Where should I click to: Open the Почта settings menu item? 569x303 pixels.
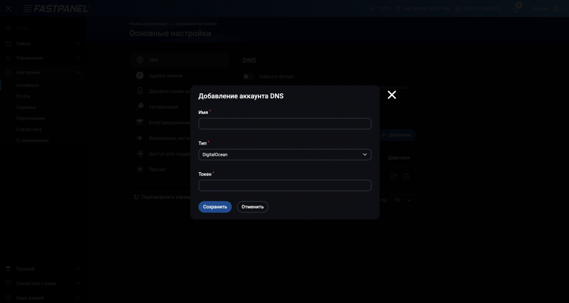[23, 96]
